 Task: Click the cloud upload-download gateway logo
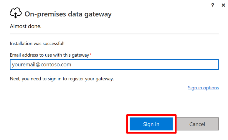16,13
